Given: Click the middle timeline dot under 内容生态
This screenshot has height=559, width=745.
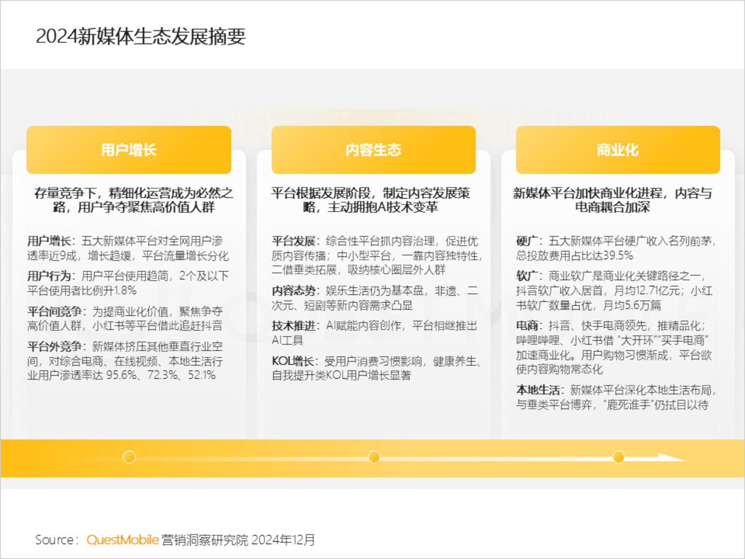Looking at the screenshot, I should coord(374,457).
